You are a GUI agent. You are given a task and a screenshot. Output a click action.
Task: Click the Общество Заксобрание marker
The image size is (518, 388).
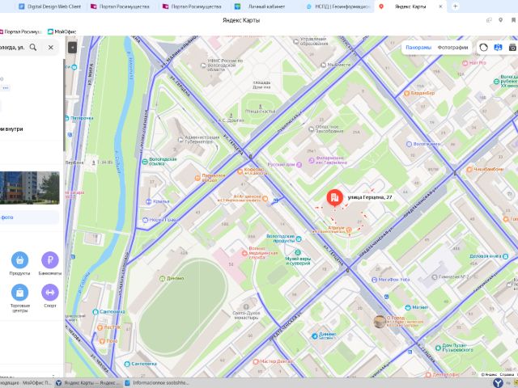click(x=311, y=129)
